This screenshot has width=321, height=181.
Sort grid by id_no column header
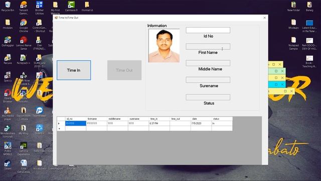tap(76, 119)
